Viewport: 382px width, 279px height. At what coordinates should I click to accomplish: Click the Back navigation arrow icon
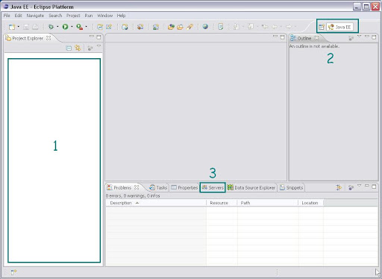(x=275, y=27)
